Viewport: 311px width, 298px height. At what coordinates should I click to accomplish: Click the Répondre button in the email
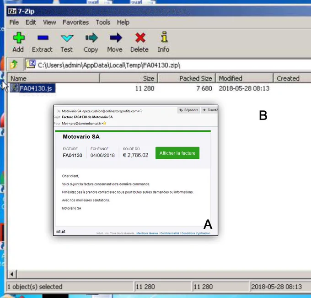click(188, 110)
